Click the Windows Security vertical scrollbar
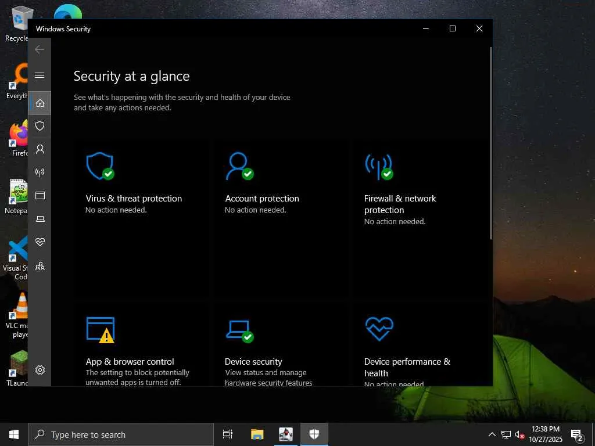This screenshot has width=595, height=446. click(490, 143)
